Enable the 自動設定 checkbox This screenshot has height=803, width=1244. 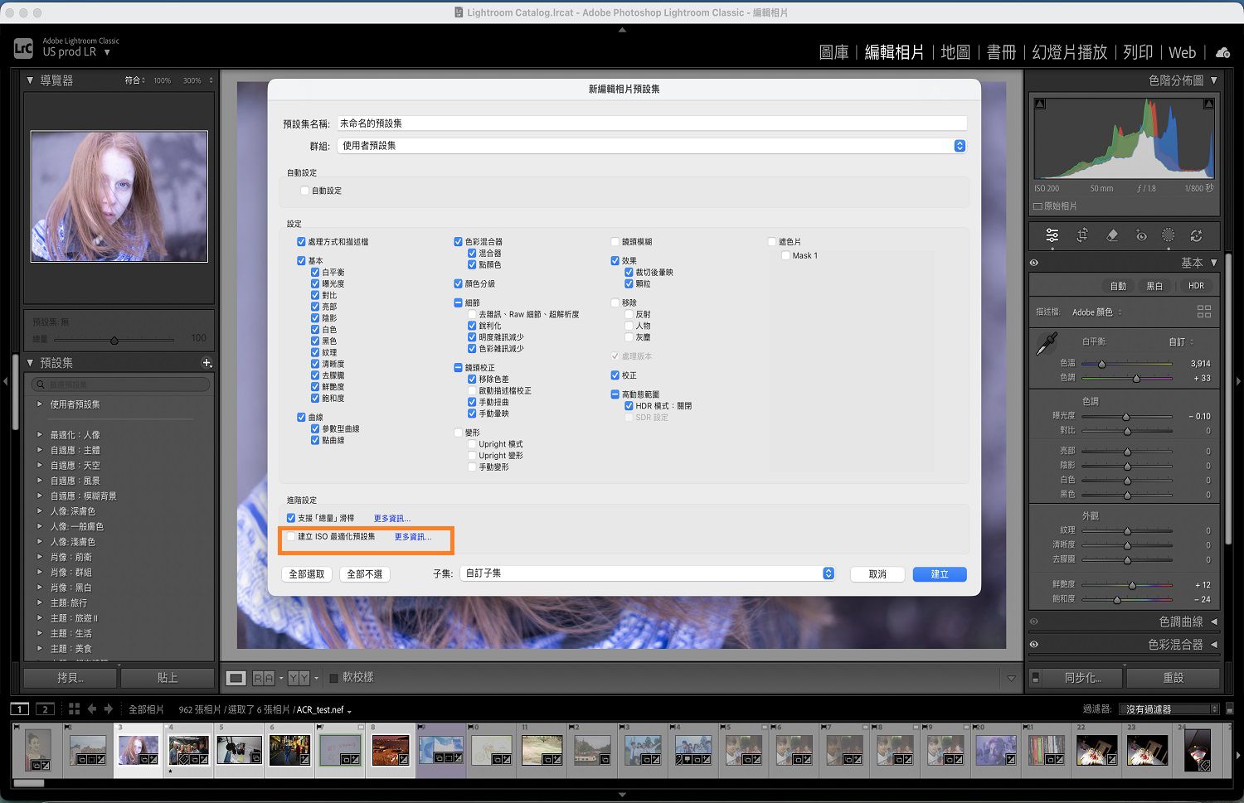(304, 191)
